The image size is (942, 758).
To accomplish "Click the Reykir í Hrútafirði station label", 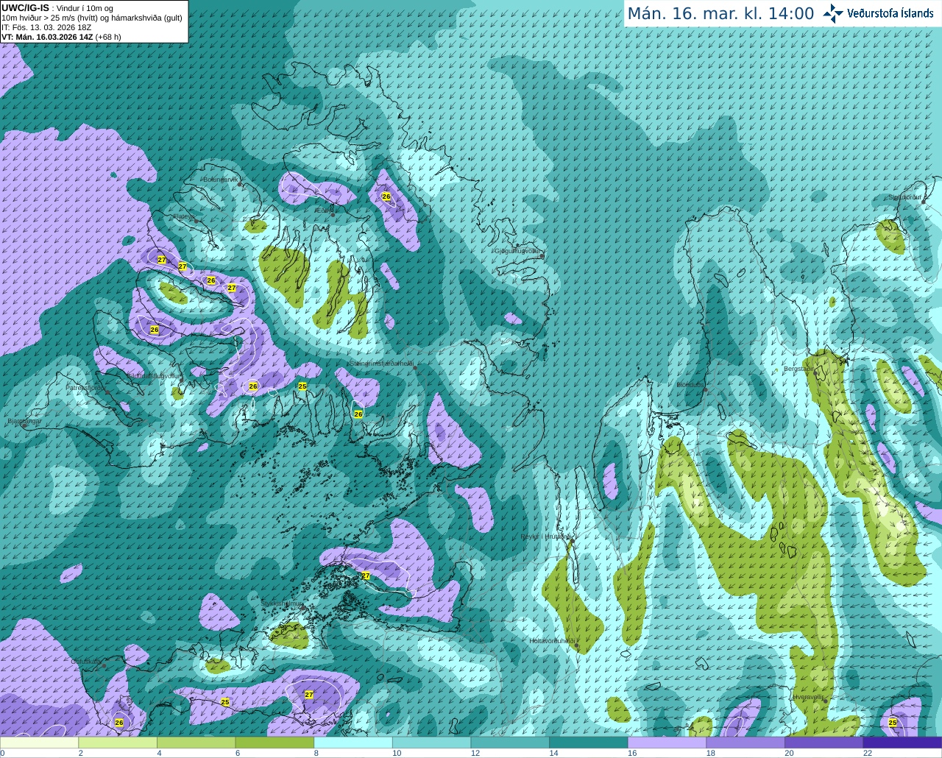I will (545, 536).
